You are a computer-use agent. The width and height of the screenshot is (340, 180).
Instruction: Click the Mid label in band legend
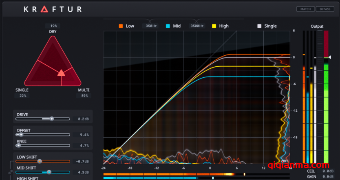pyautogui.click(x=177, y=26)
